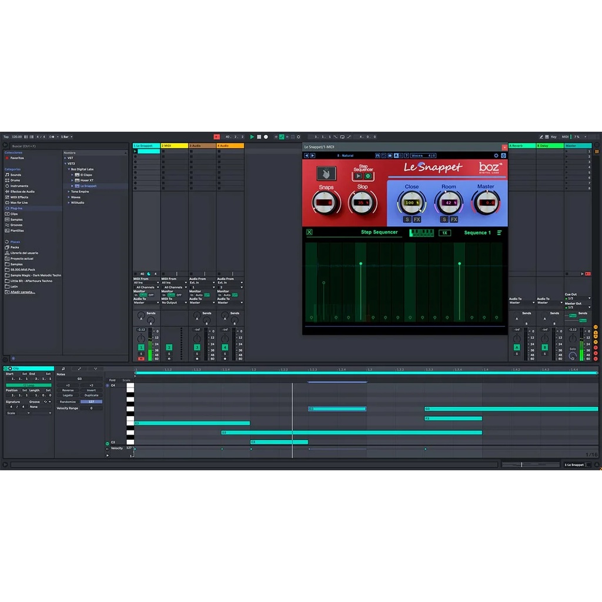The image size is (602, 602).
Task: Click the FX button under Close knob
Action: pyautogui.click(x=417, y=219)
